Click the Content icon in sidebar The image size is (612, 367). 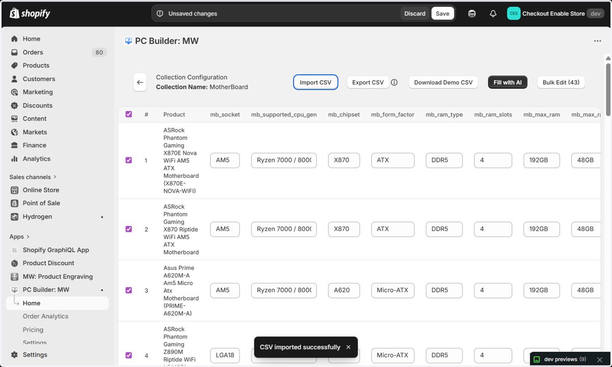coord(14,119)
